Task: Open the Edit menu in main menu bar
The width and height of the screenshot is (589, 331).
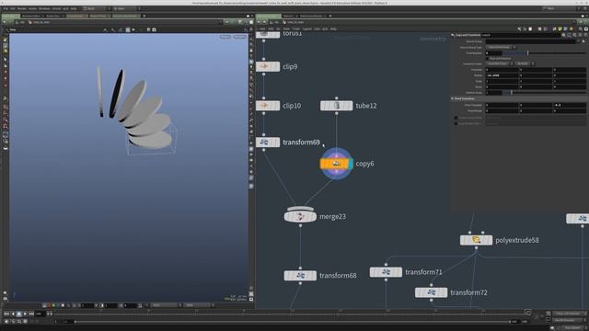Action: [13, 8]
